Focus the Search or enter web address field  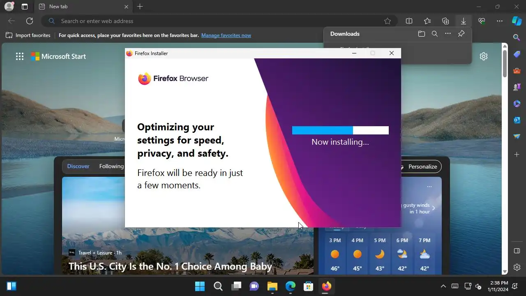(x=219, y=21)
